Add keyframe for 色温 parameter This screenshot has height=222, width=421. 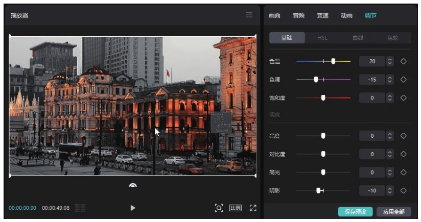403,61
